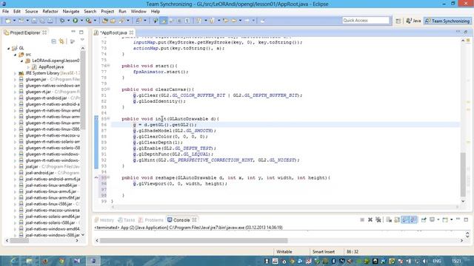The image size is (474, 266).
Task: Toggle Scroll Lock in Console toolbar
Action: pyautogui.click(x=397, y=220)
